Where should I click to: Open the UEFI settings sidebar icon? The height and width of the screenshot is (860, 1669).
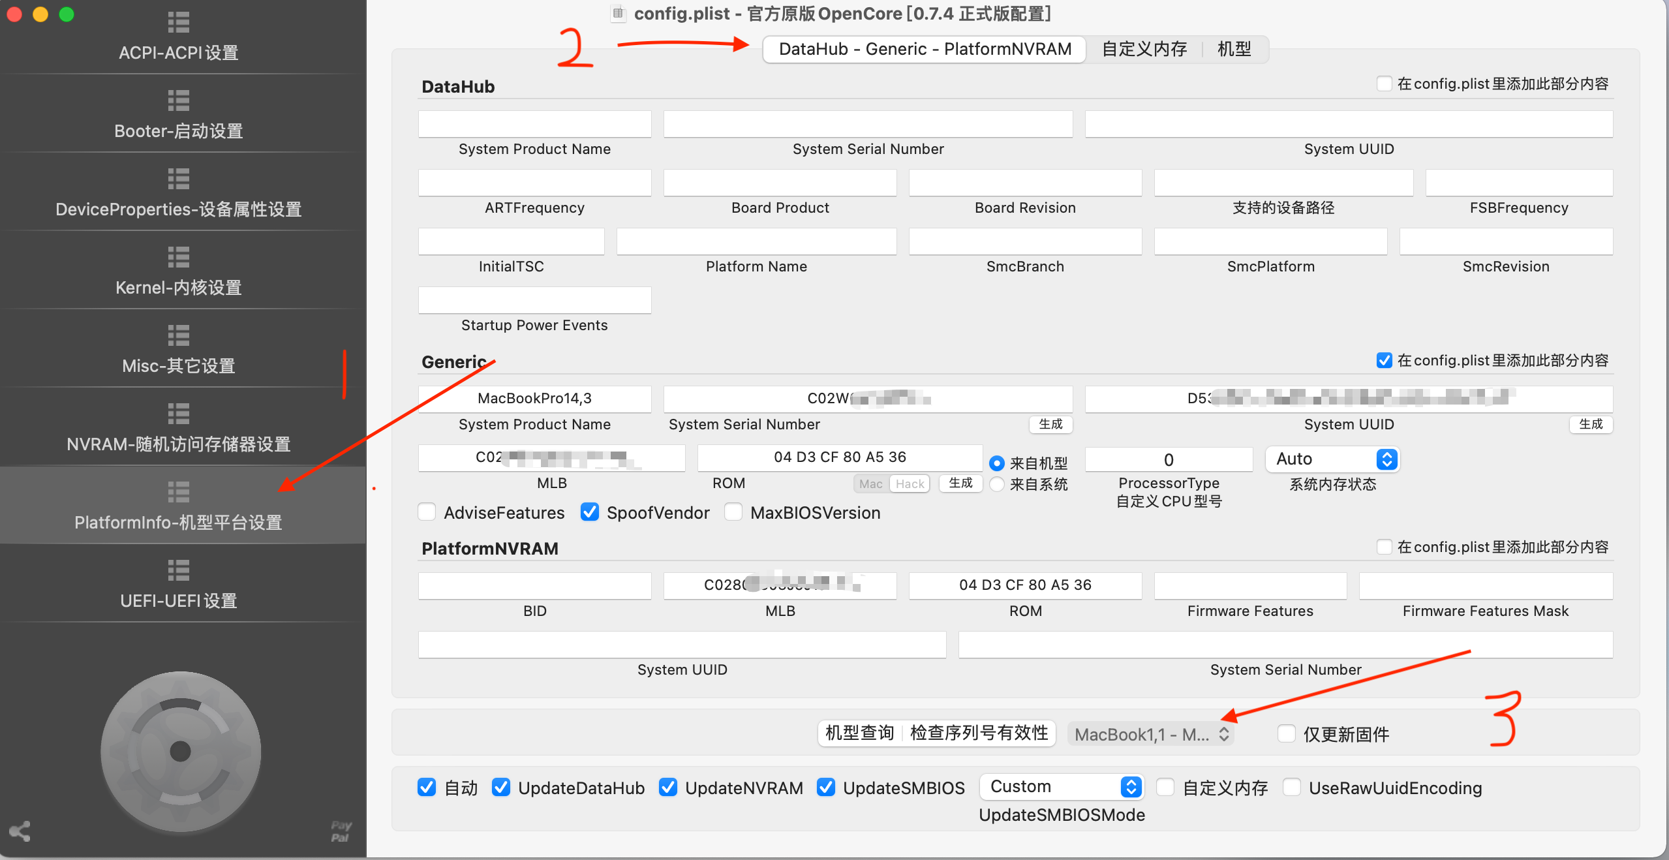[178, 570]
